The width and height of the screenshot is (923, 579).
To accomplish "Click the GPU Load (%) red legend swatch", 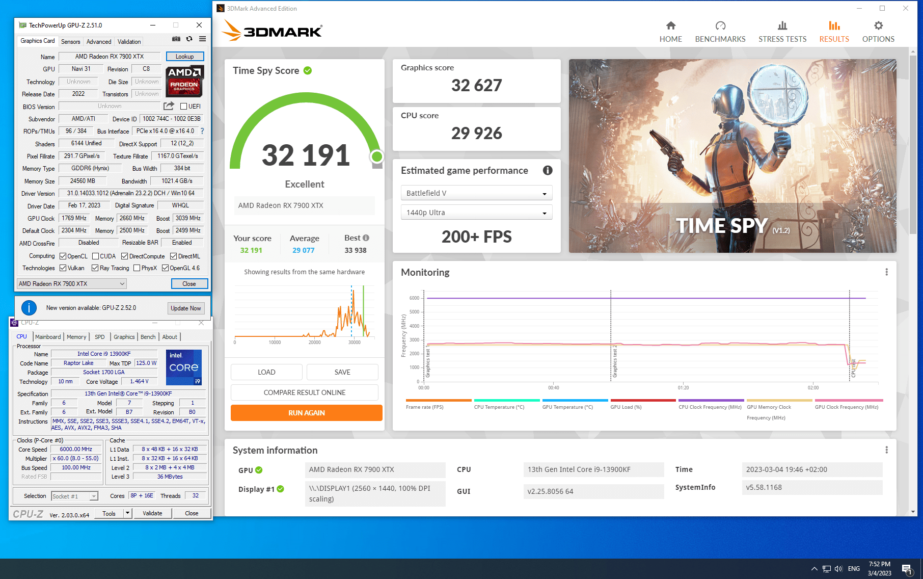I will 643,401.
